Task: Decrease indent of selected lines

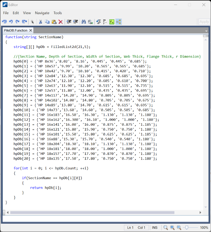Action: point(69,22)
